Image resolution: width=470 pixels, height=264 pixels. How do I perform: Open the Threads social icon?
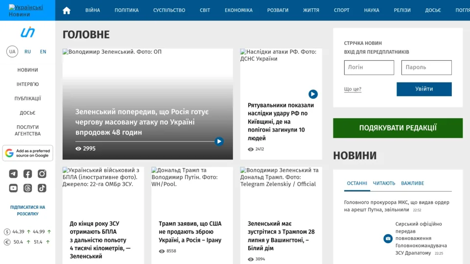pyautogui.click(x=27, y=188)
